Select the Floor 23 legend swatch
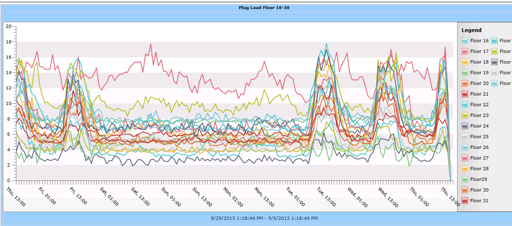 (x=465, y=115)
